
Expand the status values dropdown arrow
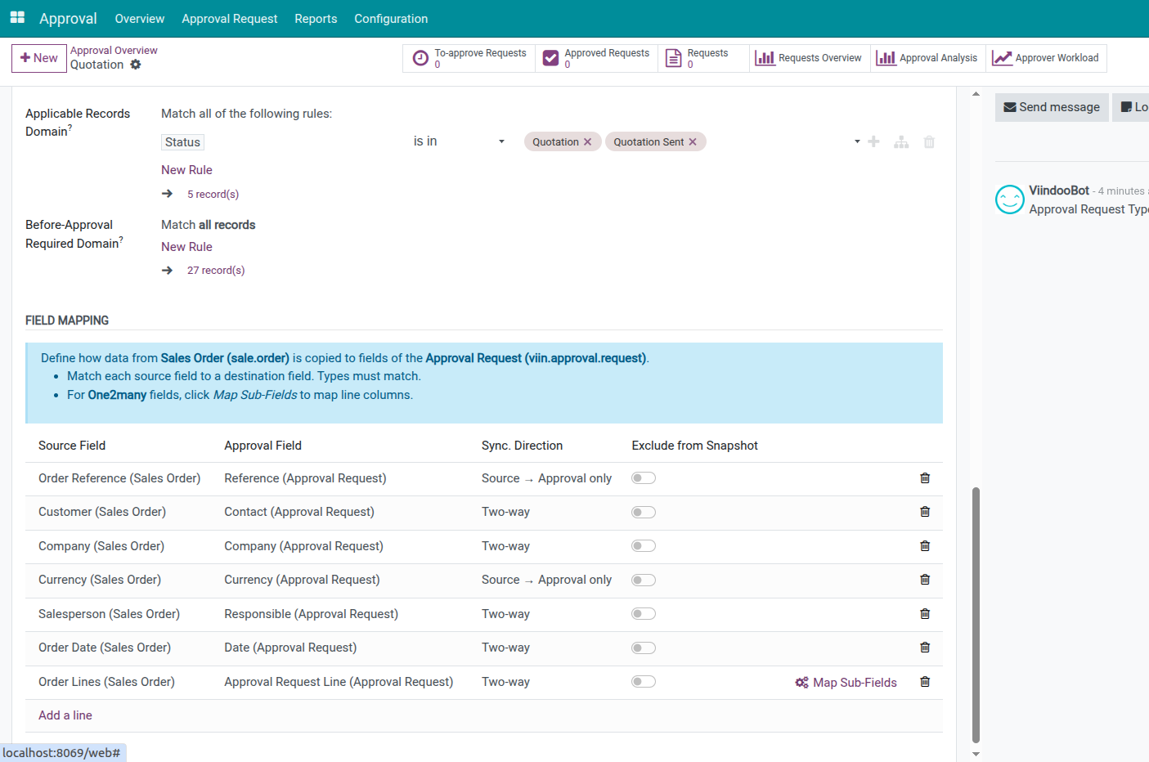(x=857, y=141)
